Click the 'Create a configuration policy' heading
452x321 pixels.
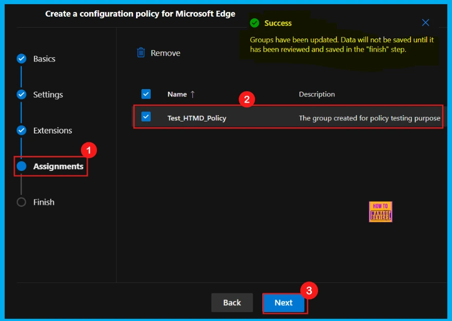point(140,14)
